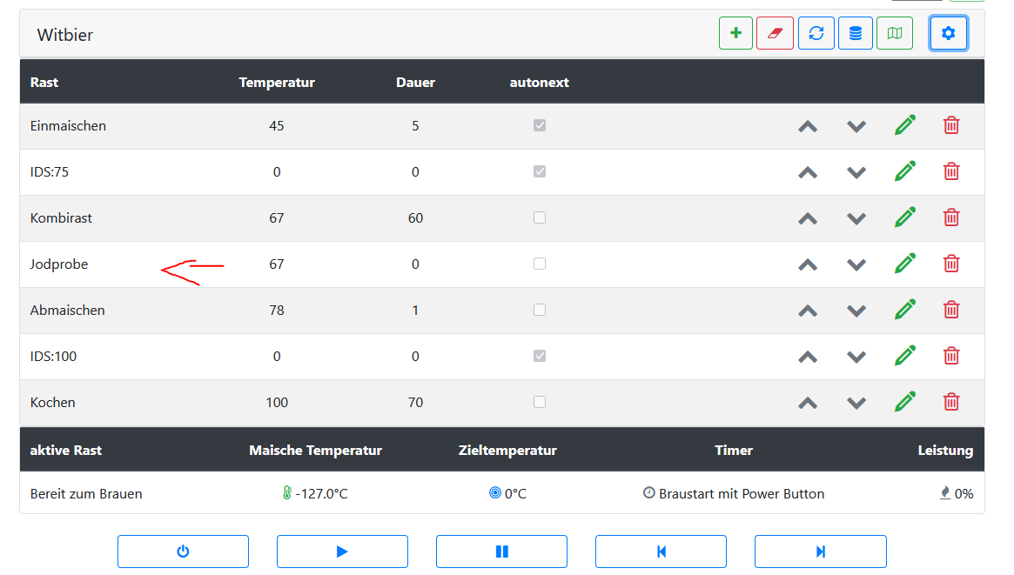Delete the IDS:75 row
This screenshot has height=575, width=1014.
pos(951,171)
